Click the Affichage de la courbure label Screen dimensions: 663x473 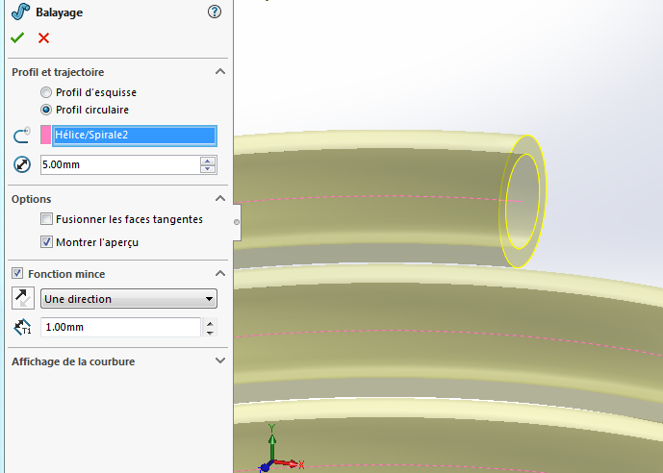pyautogui.click(x=73, y=361)
